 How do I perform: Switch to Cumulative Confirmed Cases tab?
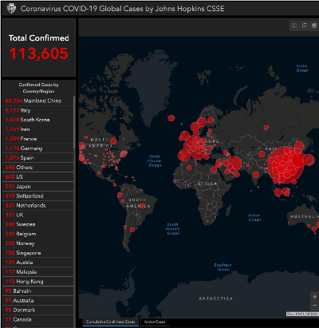tap(111, 322)
